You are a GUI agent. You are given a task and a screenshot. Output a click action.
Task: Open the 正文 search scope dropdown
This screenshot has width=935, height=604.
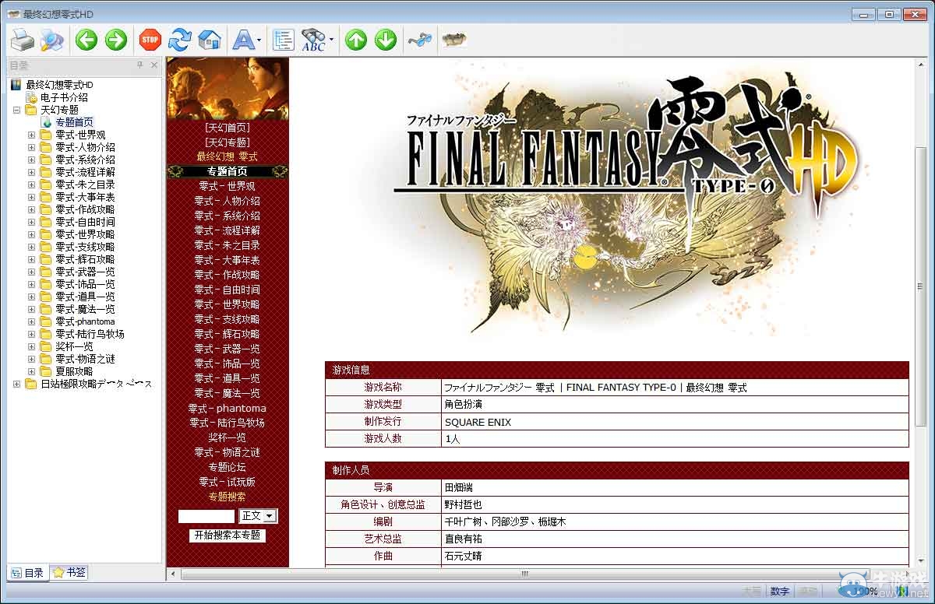(x=259, y=516)
